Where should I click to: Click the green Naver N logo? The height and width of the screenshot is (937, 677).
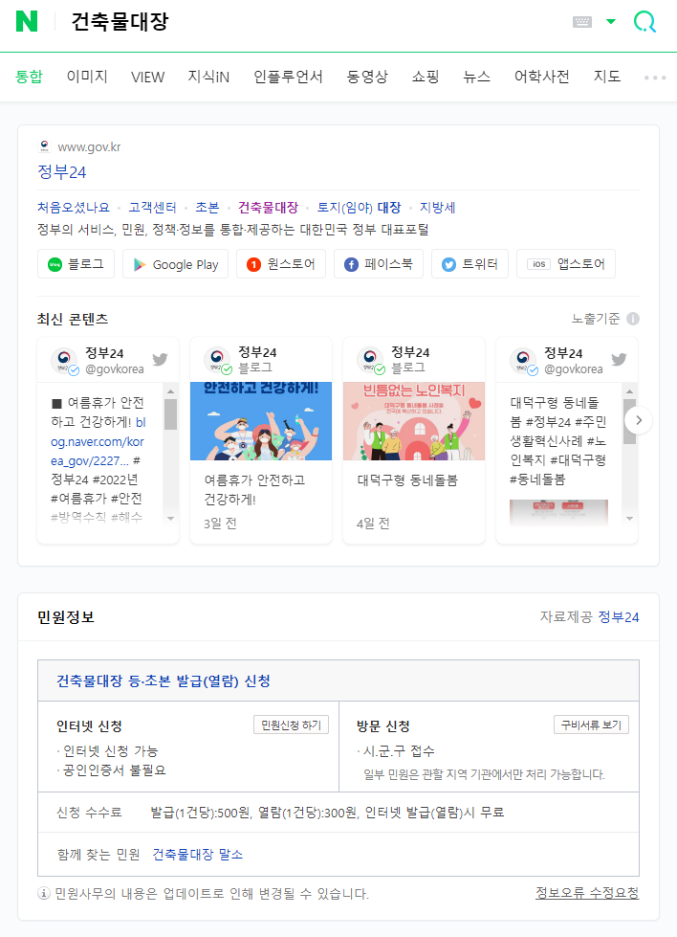pos(27,21)
